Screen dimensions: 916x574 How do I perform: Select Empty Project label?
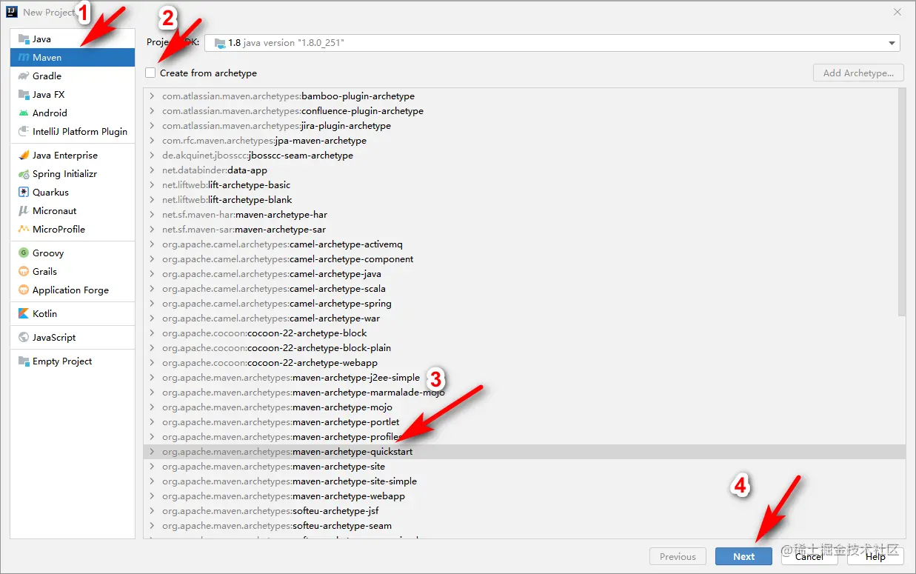(62, 361)
